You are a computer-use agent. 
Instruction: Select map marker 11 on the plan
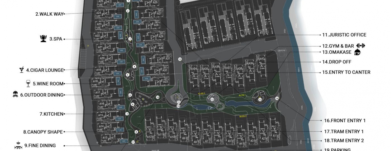179,102
